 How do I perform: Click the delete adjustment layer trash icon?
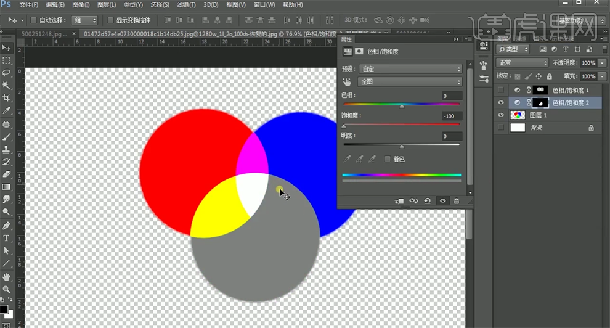click(x=456, y=201)
